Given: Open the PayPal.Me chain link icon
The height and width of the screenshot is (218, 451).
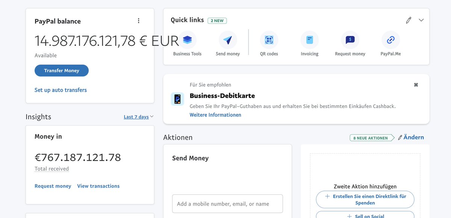Looking at the screenshot, I should click(391, 40).
